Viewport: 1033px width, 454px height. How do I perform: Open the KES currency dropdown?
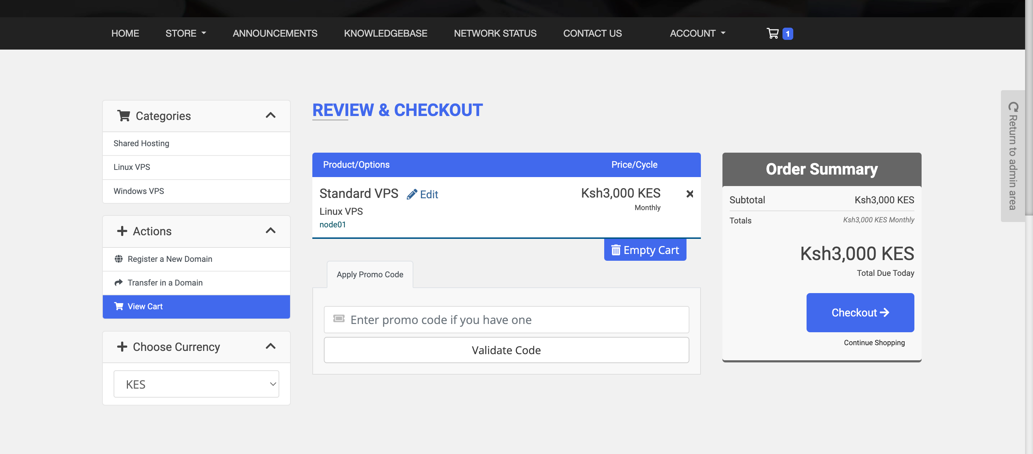click(196, 384)
